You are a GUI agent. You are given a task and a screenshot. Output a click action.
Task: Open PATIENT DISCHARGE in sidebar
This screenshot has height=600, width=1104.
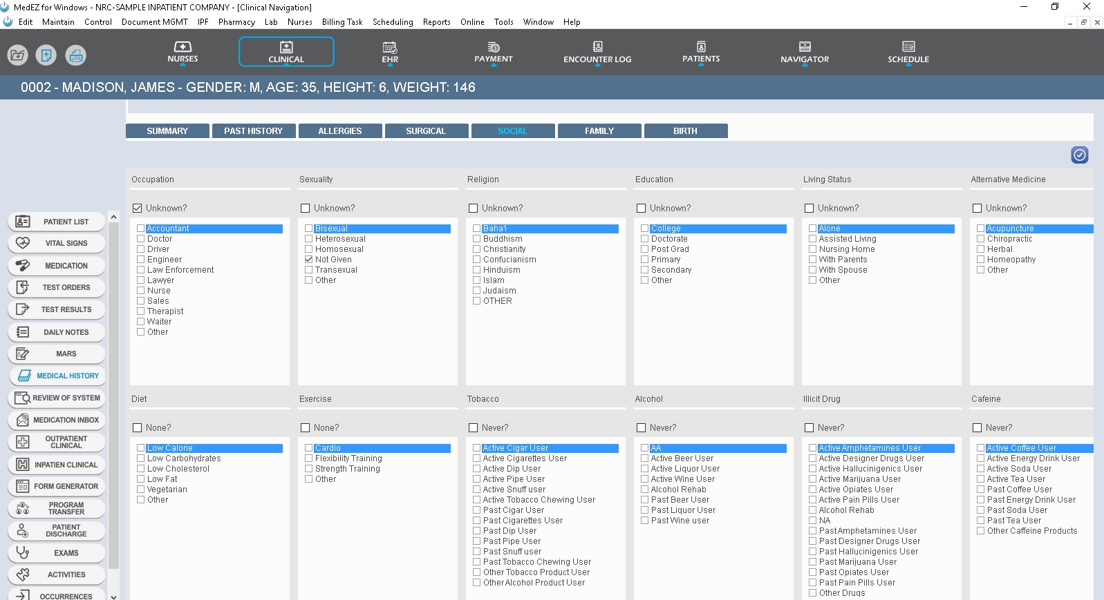[57, 530]
